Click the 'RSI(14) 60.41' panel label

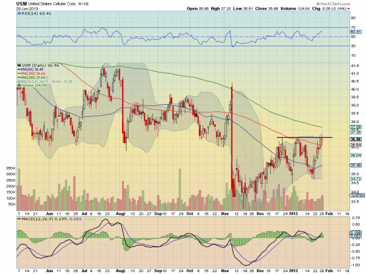37,13
